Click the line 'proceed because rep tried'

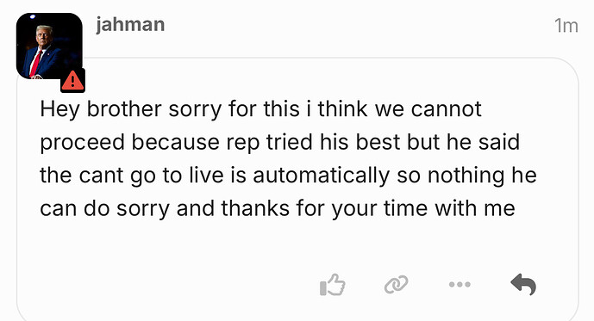279,143
